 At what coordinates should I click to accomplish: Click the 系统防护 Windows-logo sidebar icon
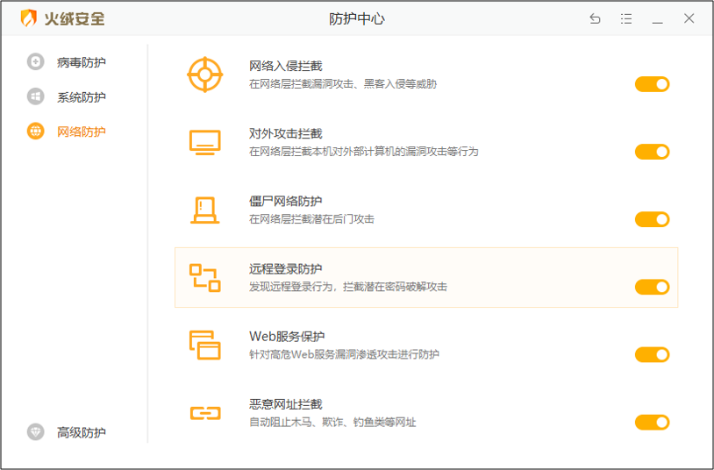point(35,96)
